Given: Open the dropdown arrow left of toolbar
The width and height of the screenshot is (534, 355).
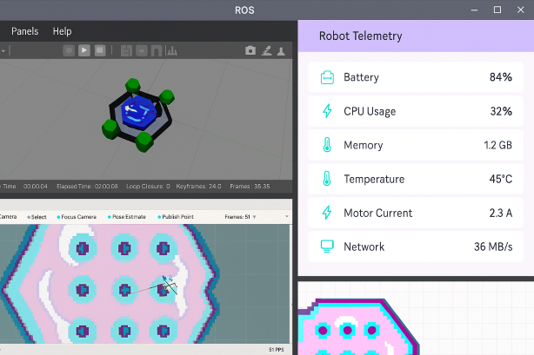Looking at the screenshot, I should 4,51.
